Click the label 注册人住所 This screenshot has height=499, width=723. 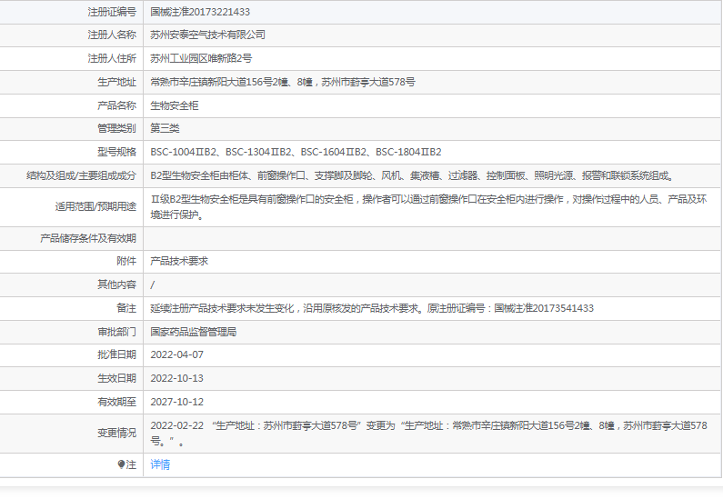pyautogui.click(x=112, y=58)
